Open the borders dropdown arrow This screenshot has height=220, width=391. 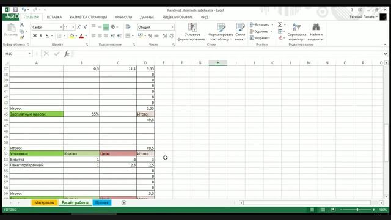coord(64,36)
